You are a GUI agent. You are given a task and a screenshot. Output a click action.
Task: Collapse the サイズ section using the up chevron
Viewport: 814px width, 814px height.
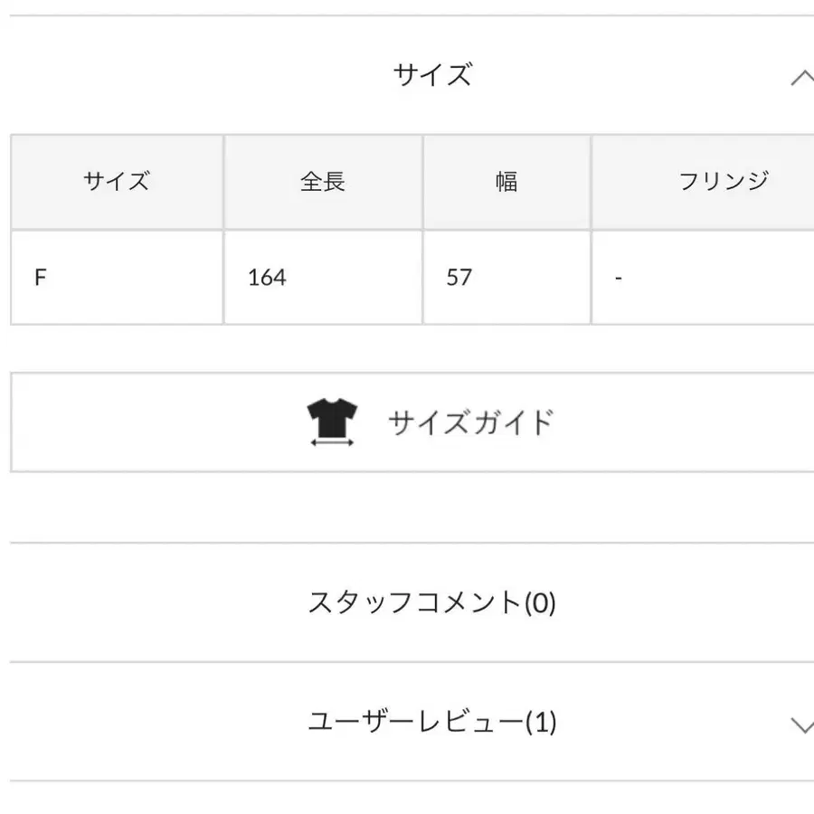click(801, 78)
